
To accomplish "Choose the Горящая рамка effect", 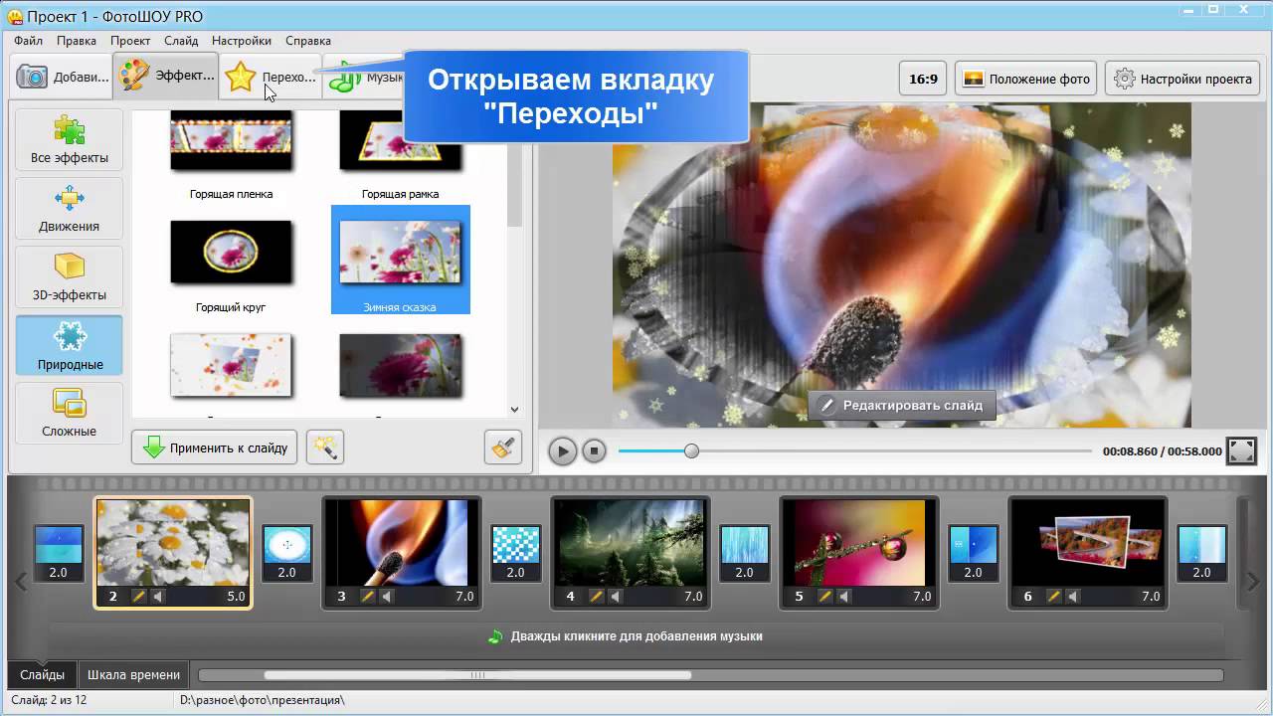I will click(400, 154).
